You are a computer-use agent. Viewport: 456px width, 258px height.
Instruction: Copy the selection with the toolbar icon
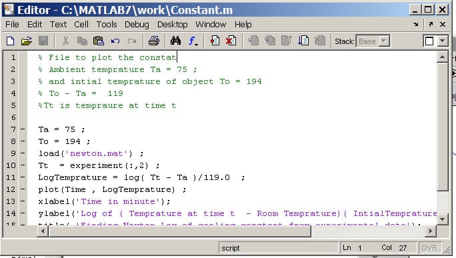click(82, 41)
